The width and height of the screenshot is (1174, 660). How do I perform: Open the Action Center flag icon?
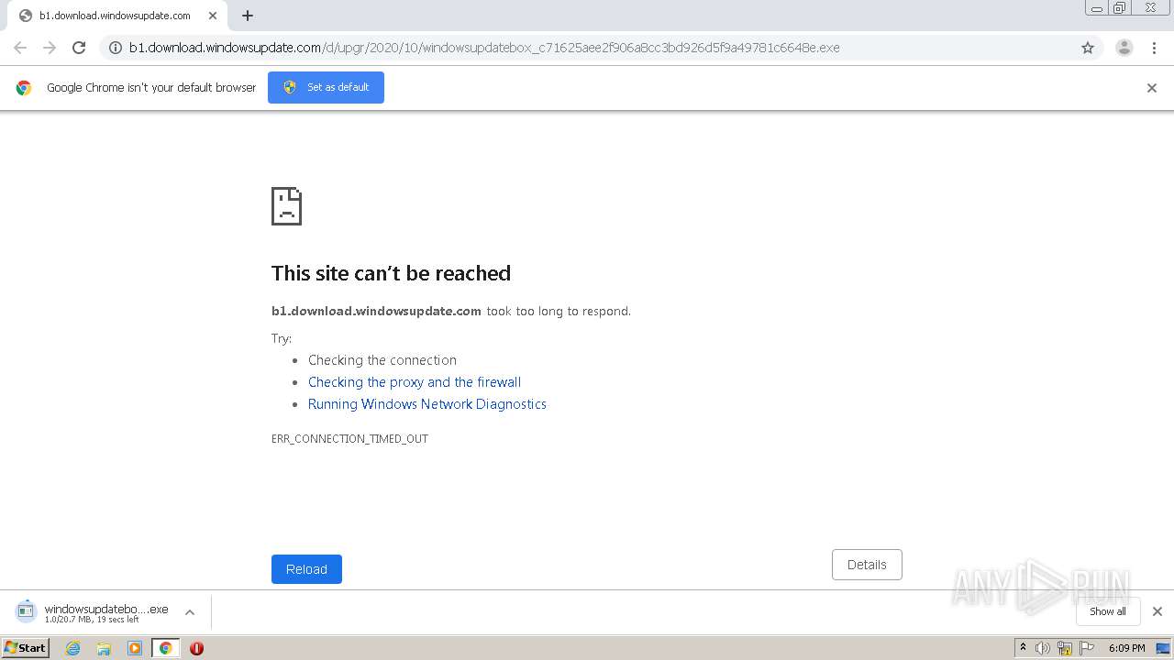pyautogui.click(x=1087, y=648)
